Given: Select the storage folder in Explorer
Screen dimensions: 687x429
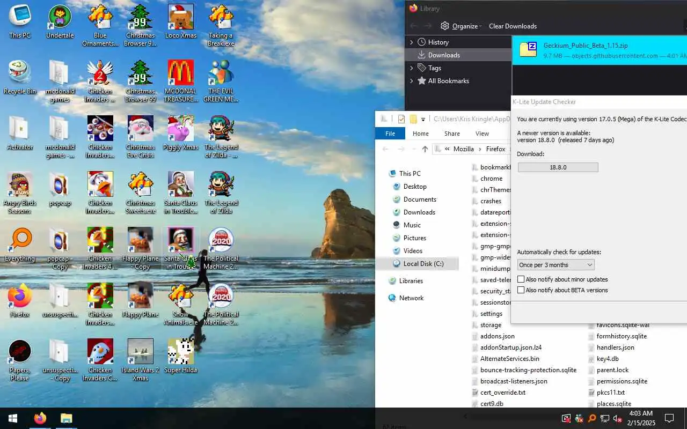Looking at the screenshot, I should [491, 325].
